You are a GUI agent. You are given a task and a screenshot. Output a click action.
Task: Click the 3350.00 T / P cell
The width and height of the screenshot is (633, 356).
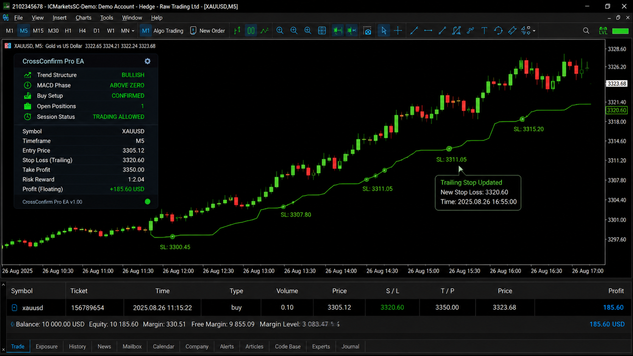tap(447, 308)
